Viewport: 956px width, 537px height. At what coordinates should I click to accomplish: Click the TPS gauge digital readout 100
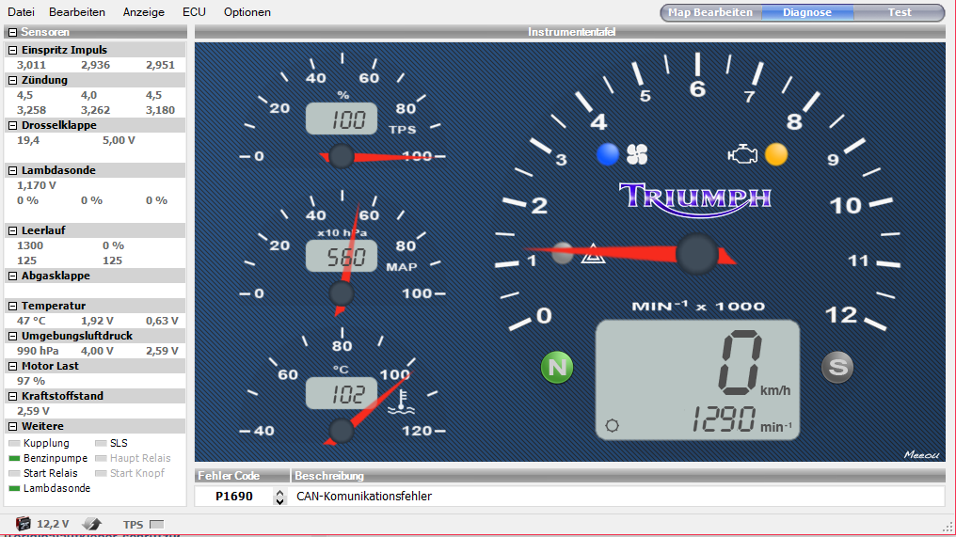click(342, 118)
